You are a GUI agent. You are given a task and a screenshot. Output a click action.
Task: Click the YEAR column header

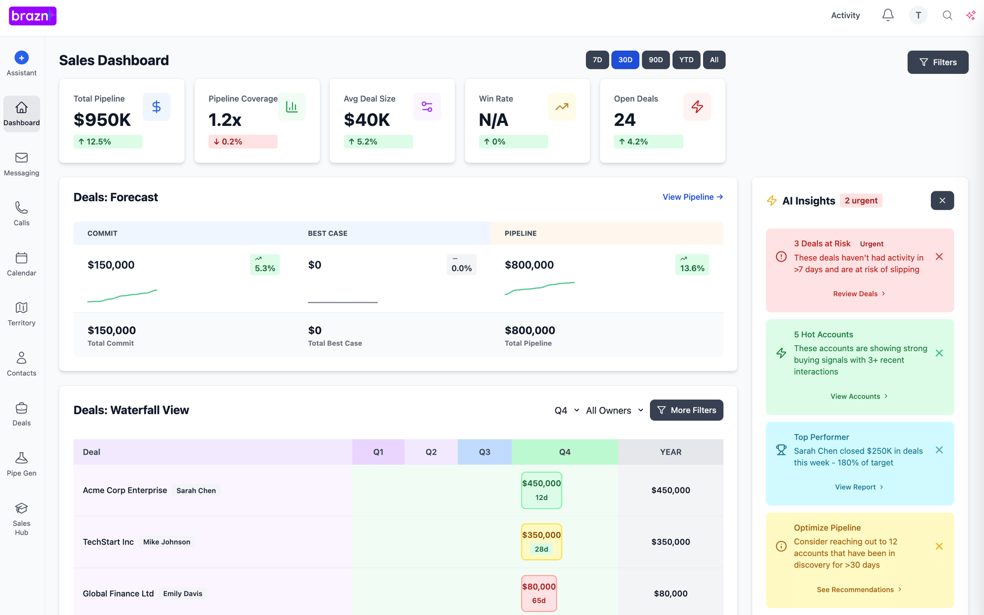click(671, 452)
